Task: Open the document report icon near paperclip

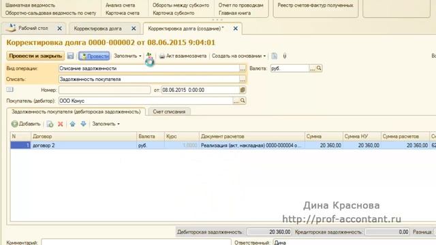Action: (x=275, y=56)
